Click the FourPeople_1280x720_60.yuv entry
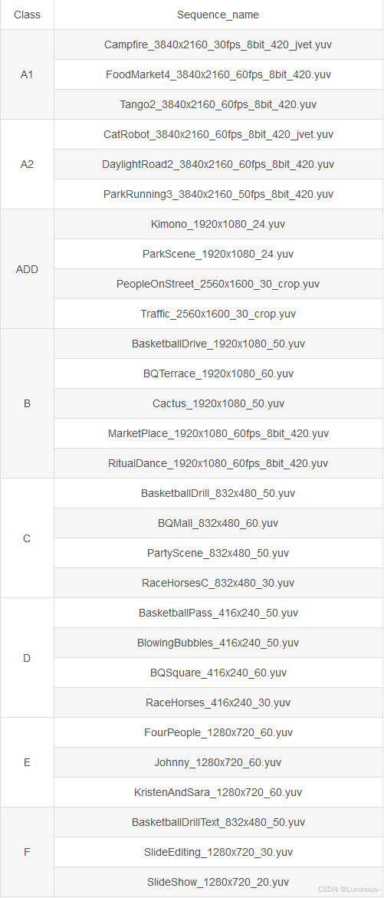 pos(218,732)
